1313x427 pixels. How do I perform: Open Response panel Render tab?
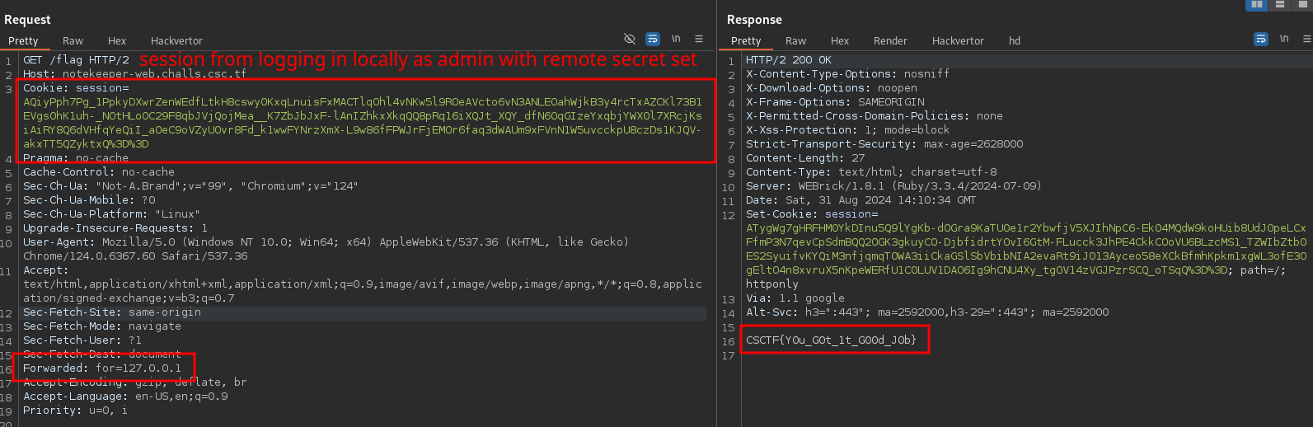point(890,40)
